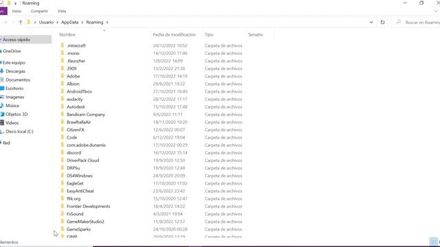440x247 pixels.
Task: Sort by the Tipo column header
Action: click(x=209, y=35)
